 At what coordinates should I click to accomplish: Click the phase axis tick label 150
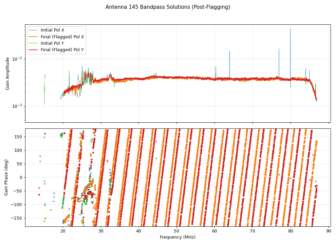point(19,137)
